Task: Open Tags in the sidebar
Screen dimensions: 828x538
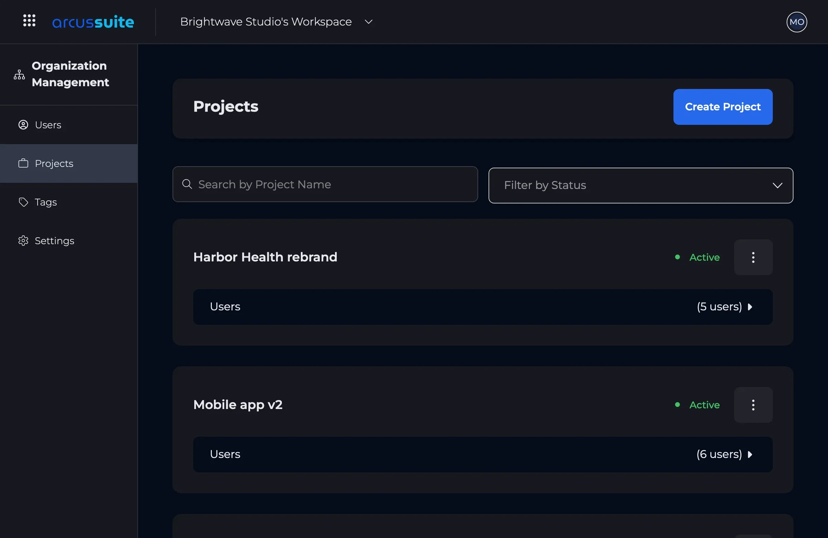Action: 69,202
